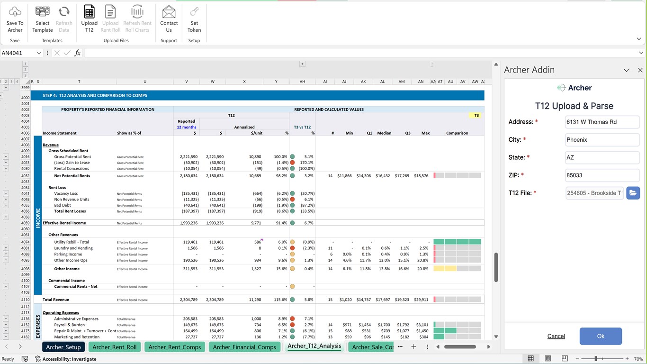
Task: Expand the column group plus button above AH
Action: click(x=302, y=64)
